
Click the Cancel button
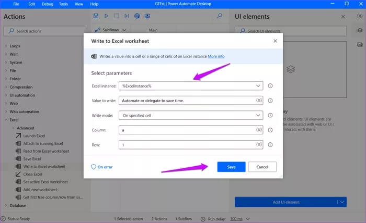(x=262, y=167)
